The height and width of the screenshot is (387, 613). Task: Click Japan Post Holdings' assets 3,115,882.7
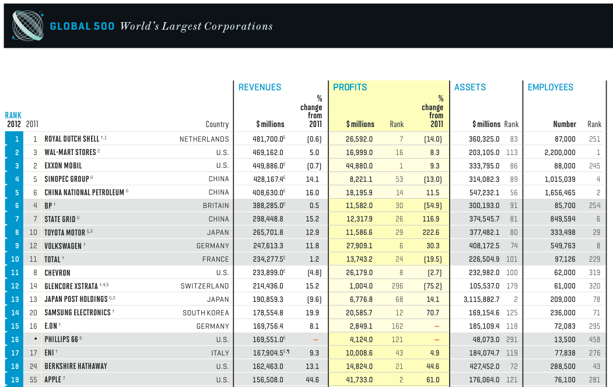482,300
